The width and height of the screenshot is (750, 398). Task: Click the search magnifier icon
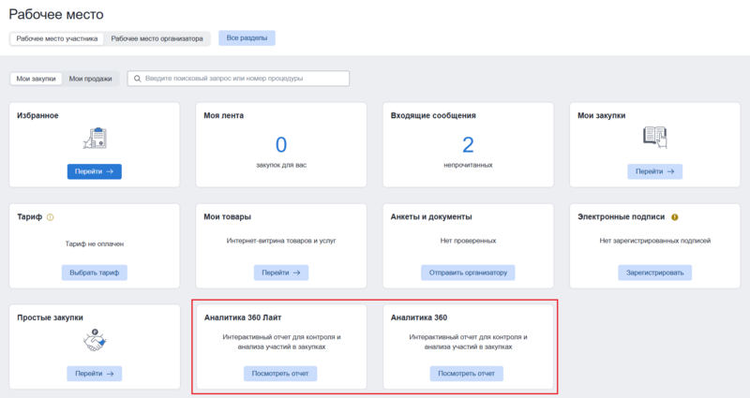click(137, 79)
